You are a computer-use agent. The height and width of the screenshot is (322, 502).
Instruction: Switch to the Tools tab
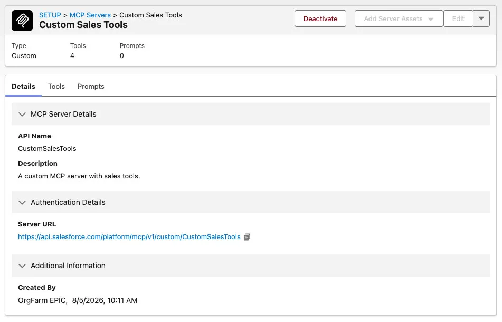click(56, 87)
